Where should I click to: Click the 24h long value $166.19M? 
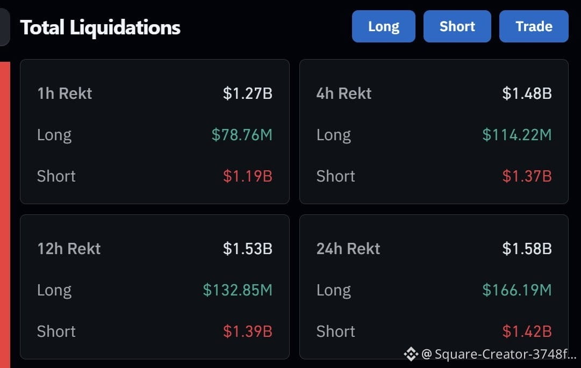point(517,290)
